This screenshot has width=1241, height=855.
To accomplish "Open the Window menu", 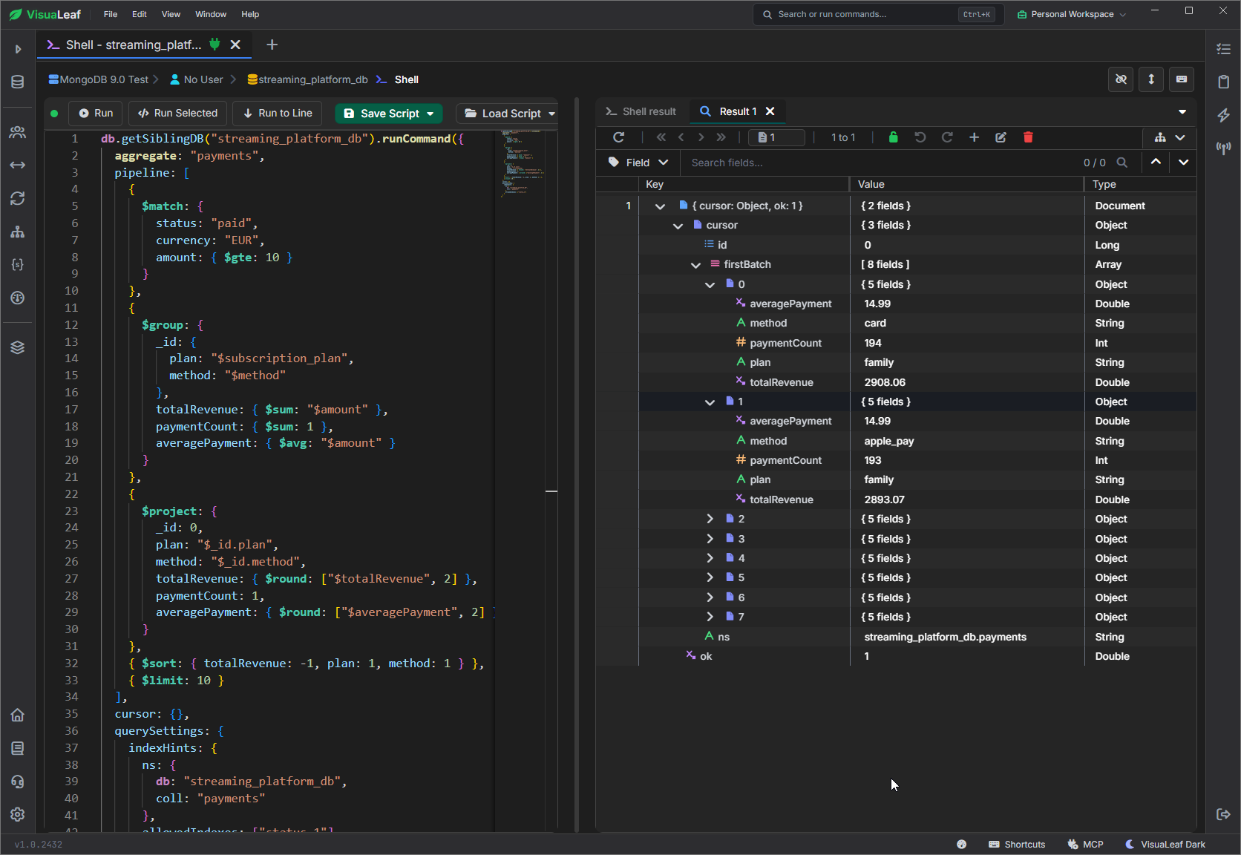I will (211, 14).
